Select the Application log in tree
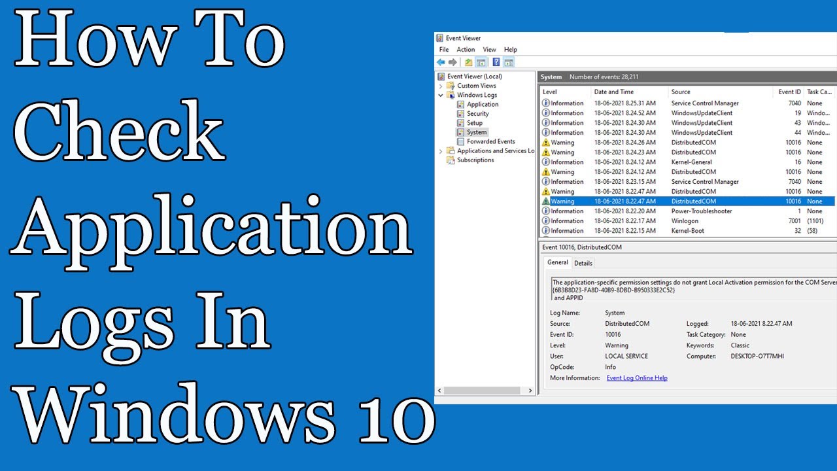This screenshot has width=837, height=471. [482, 105]
